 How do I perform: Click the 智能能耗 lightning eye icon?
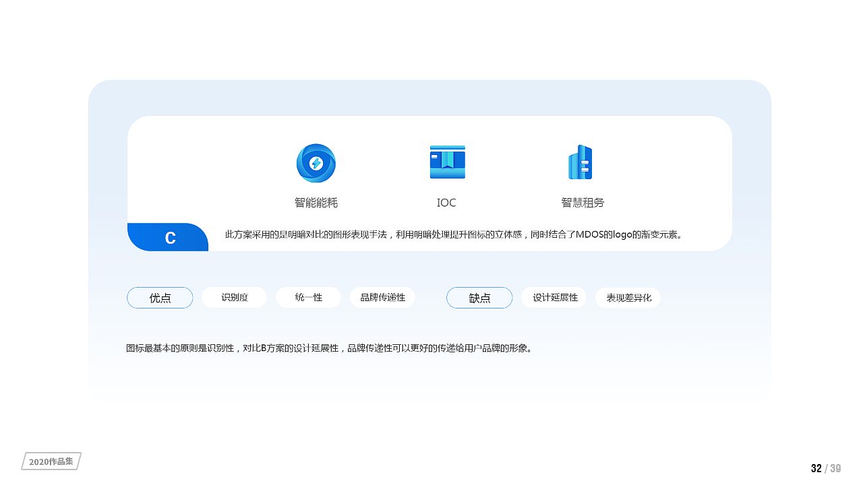tap(316, 163)
